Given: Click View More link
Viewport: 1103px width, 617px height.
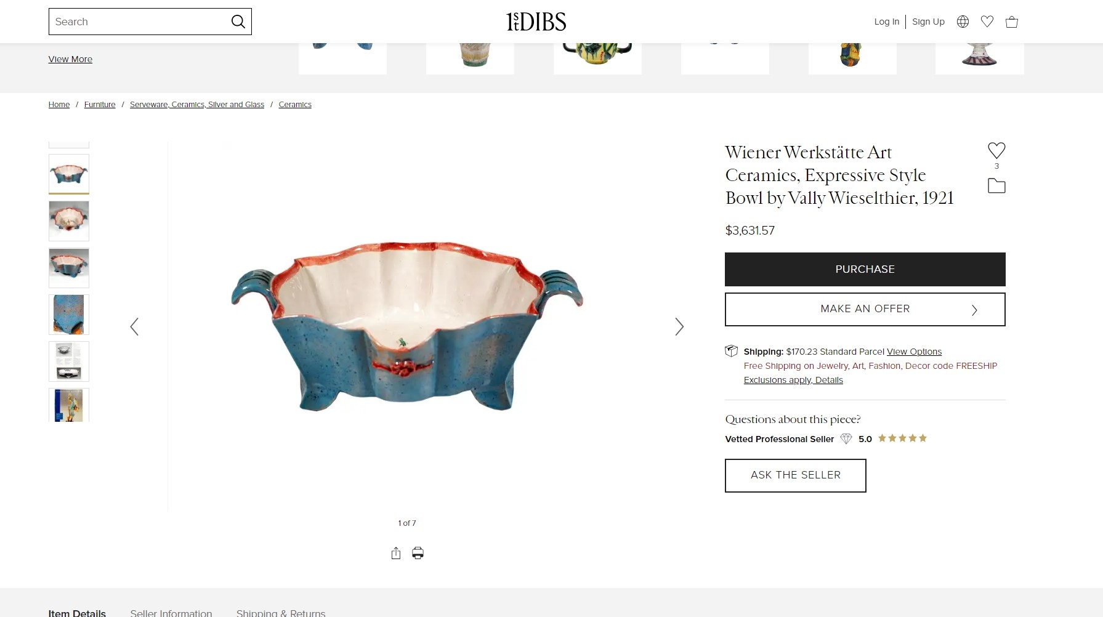Looking at the screenshot, I should [x=70, y=59].
